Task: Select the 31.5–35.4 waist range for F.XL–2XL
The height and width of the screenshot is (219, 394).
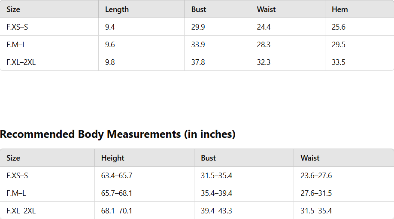Action: point(316,211)
